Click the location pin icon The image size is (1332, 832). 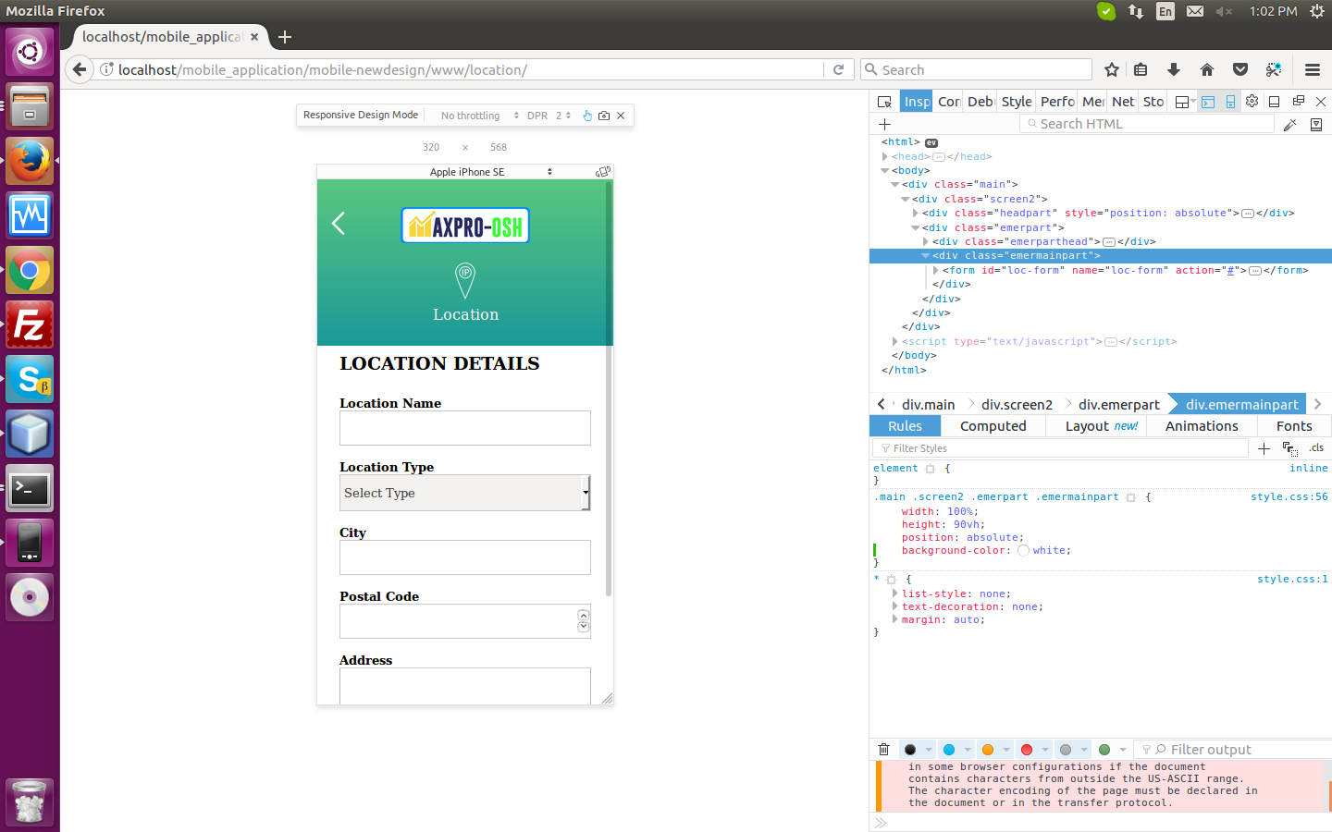point(465,280)
